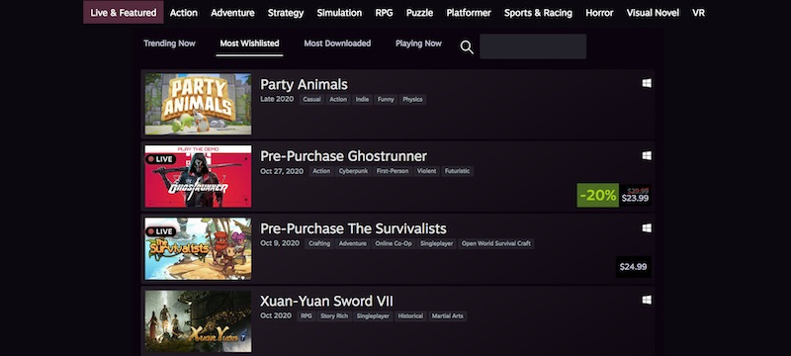
Task: Select the Most Wishlisted sub-tab
Action: coord(249,44)
